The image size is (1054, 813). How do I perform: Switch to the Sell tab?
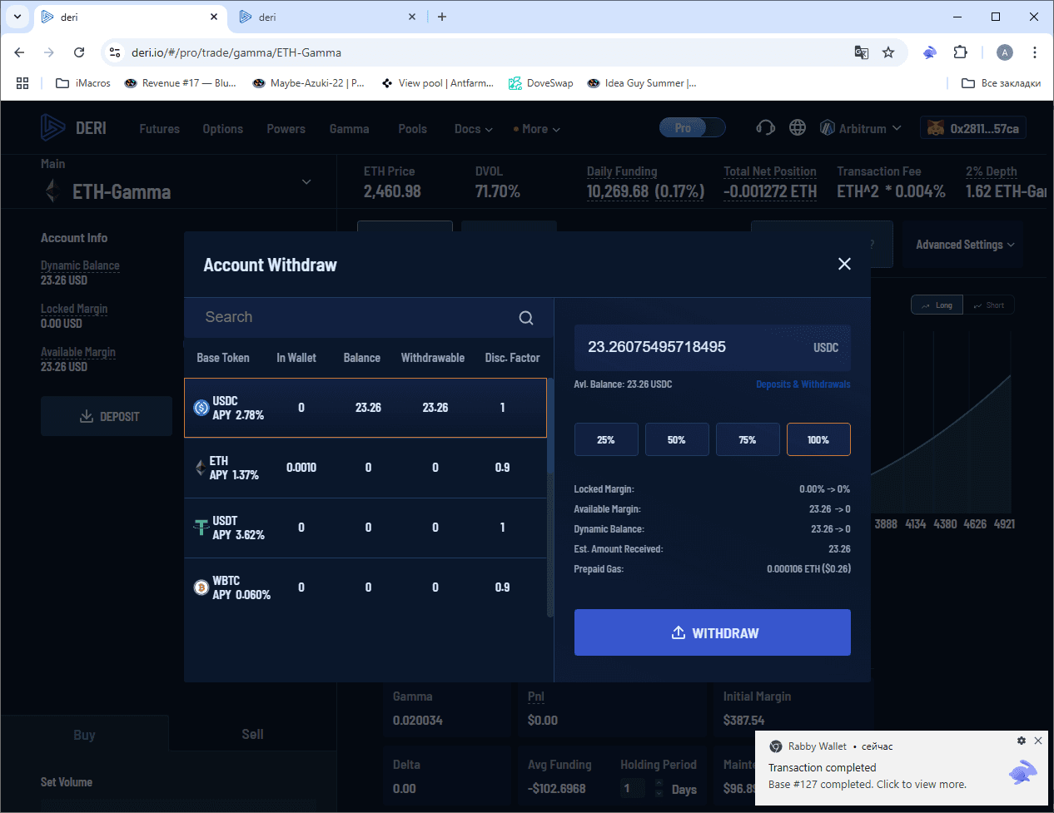coord(252,734)
